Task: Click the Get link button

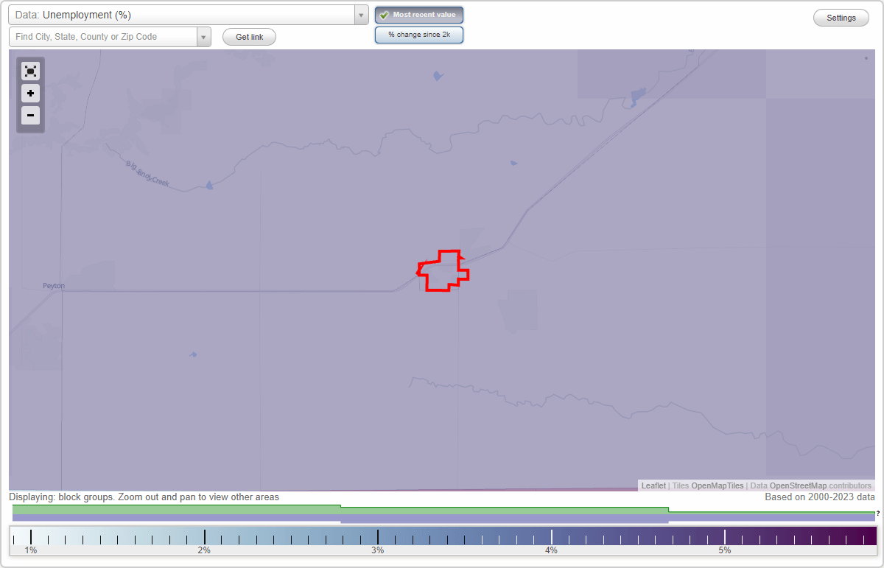Action: point(248,36)
